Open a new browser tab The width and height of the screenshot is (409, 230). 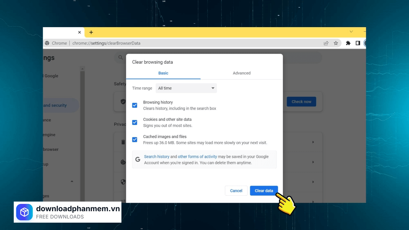pyautogui.click(x=91, y=32)
